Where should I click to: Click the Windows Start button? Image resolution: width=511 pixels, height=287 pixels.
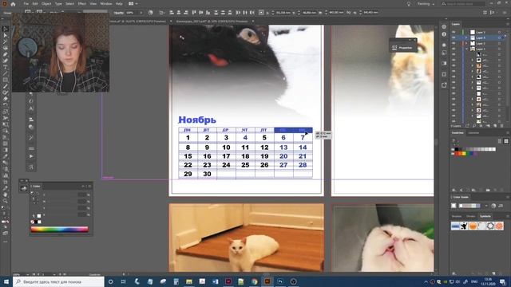(6, 281)
